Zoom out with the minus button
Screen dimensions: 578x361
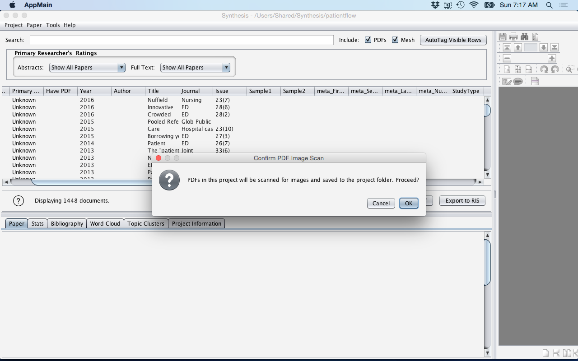[507, 58]
